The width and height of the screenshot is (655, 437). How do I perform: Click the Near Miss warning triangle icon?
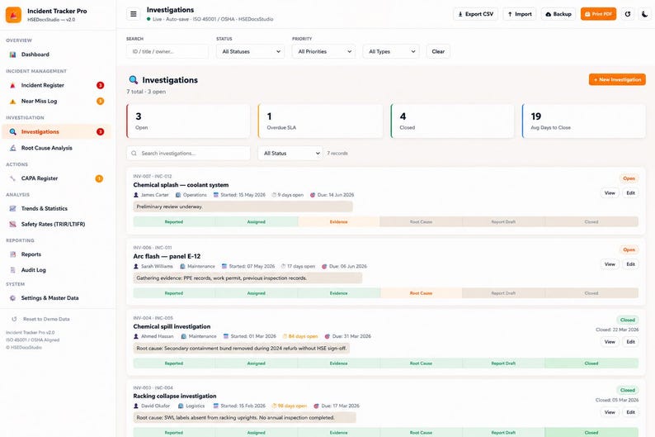(x=12, y=102)
